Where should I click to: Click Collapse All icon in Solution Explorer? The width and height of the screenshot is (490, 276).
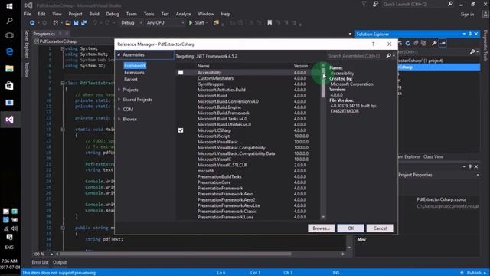click(416, 43)
